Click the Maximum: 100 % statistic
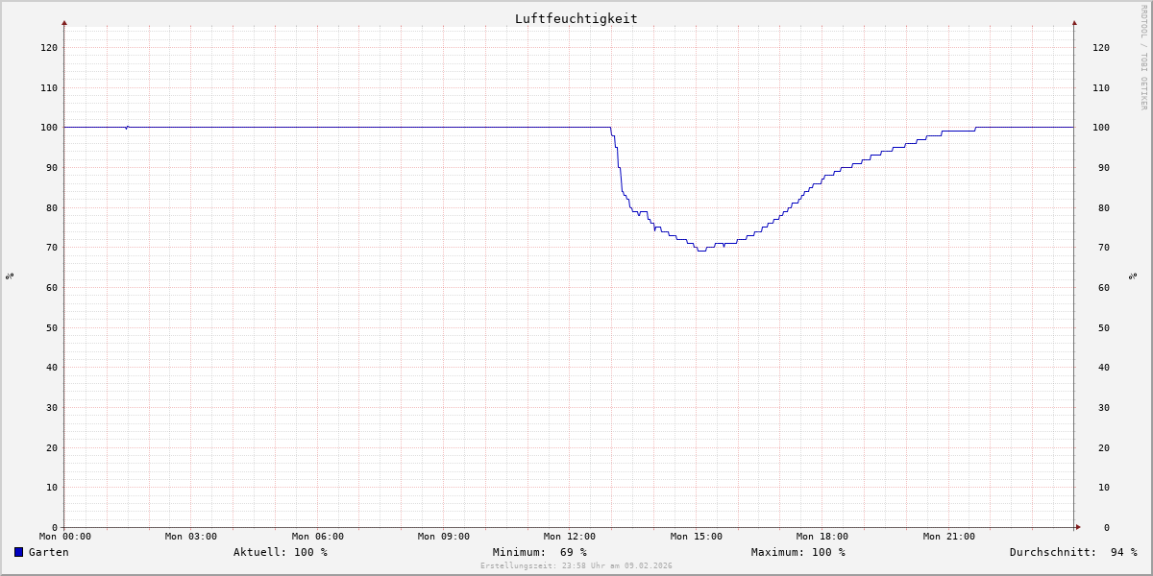 pos(797,552)
